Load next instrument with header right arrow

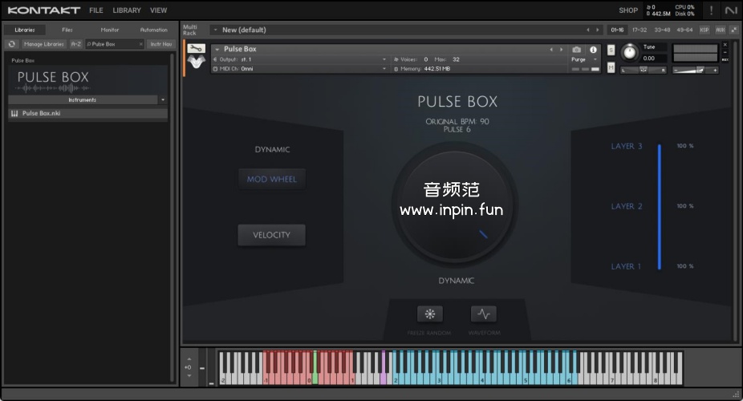[x=561, y=49]
